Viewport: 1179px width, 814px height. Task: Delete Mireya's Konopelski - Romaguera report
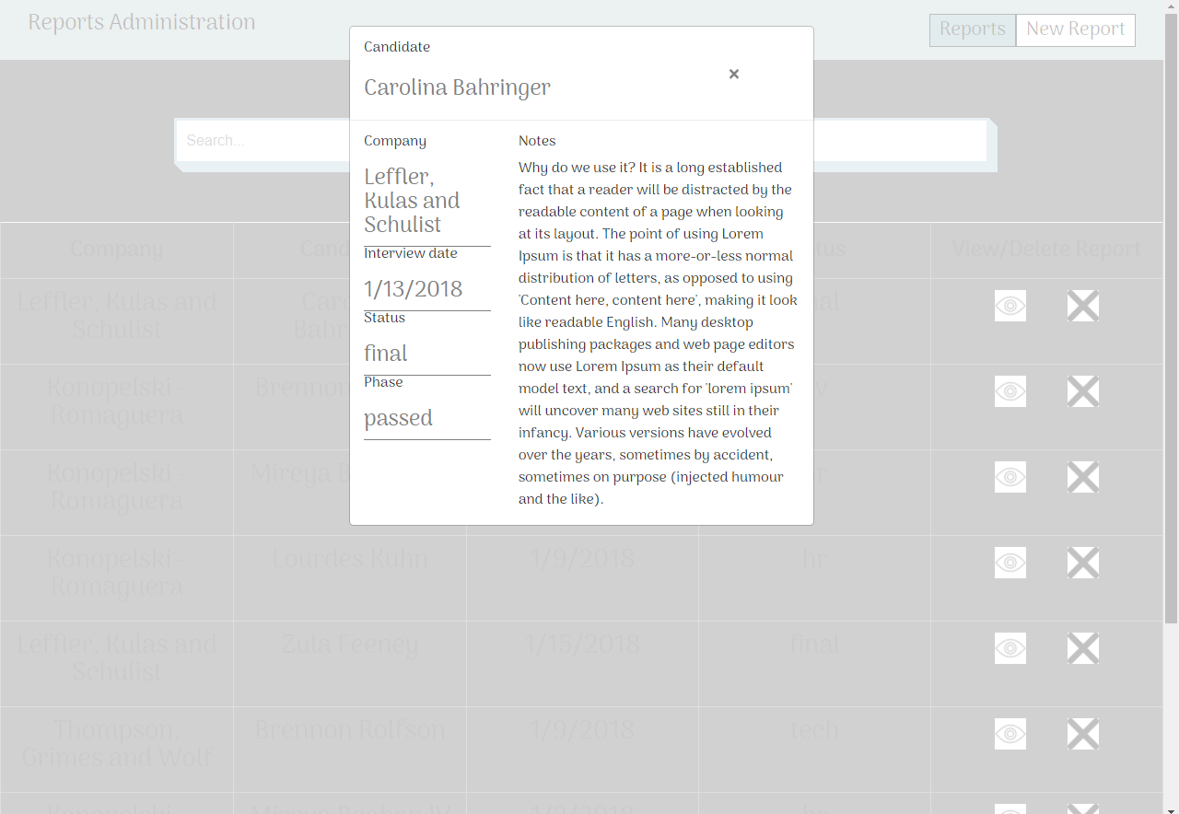tap(1082, 477)
